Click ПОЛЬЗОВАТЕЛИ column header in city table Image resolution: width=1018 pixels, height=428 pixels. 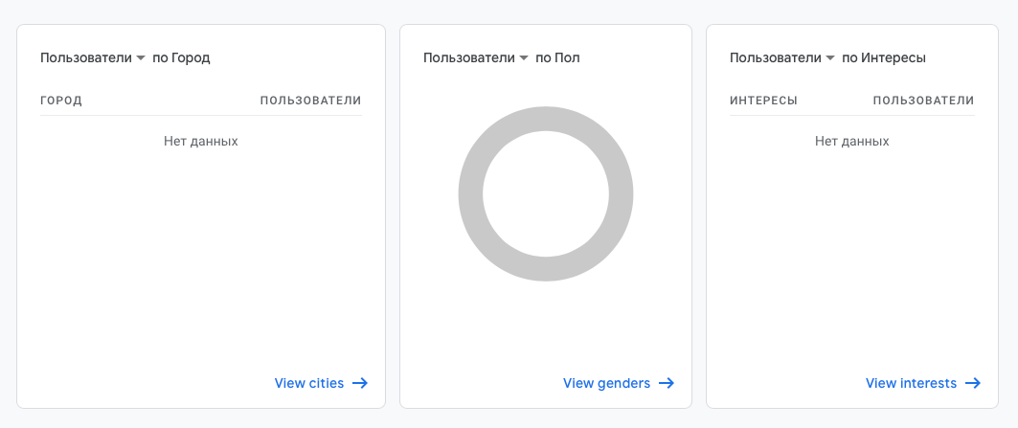click(310, 101)
